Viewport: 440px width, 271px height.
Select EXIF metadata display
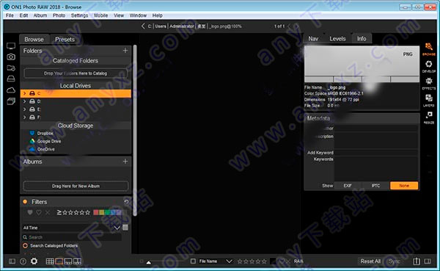coord(348,186)
